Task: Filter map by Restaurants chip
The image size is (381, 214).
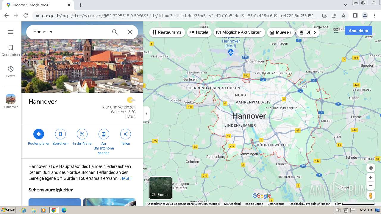Action: [167, 32]
